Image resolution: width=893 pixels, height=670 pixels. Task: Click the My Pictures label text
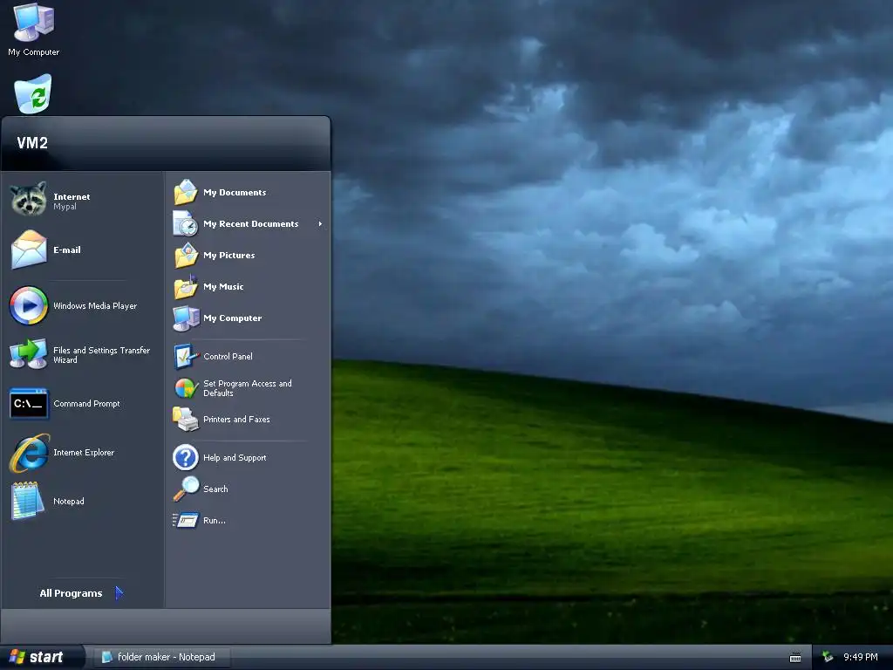[x=229, y=256]
